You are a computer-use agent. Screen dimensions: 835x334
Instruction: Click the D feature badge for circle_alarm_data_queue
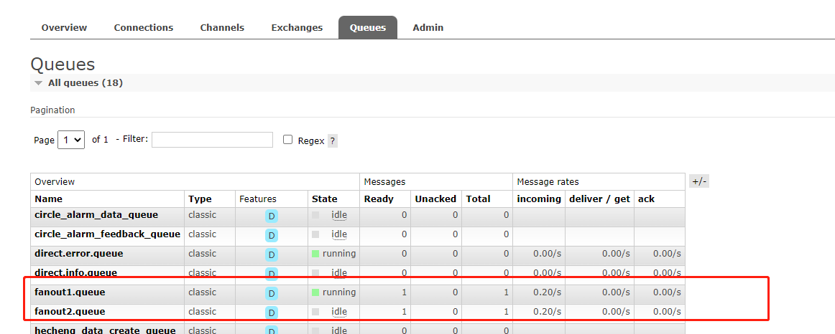coord(271,216)
